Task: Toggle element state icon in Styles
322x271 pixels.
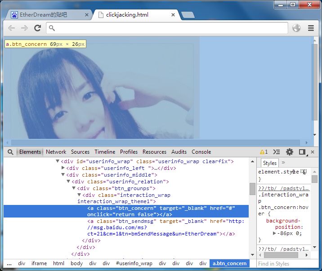Action: click(303, 172)
